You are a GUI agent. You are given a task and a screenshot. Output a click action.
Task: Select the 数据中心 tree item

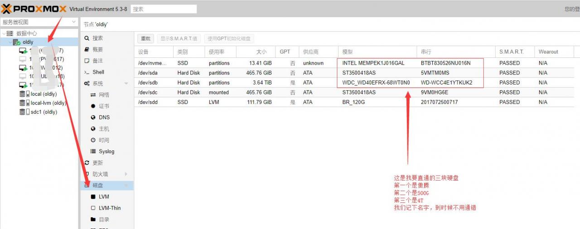27,33
